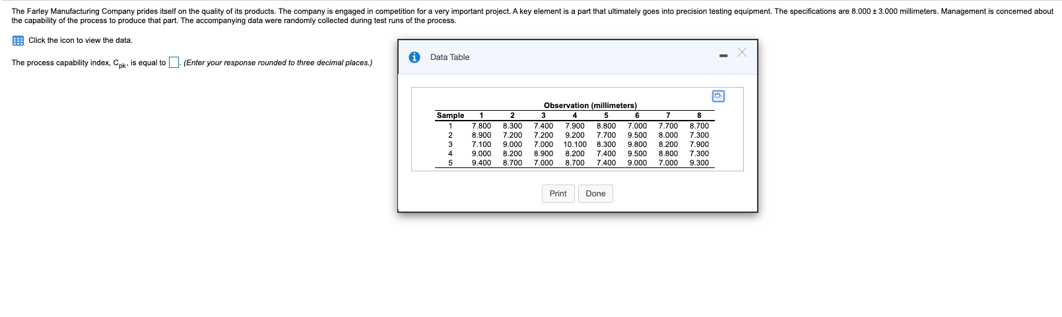
Task: Click the blue info icon in Data Table
Action: (415, 57)
